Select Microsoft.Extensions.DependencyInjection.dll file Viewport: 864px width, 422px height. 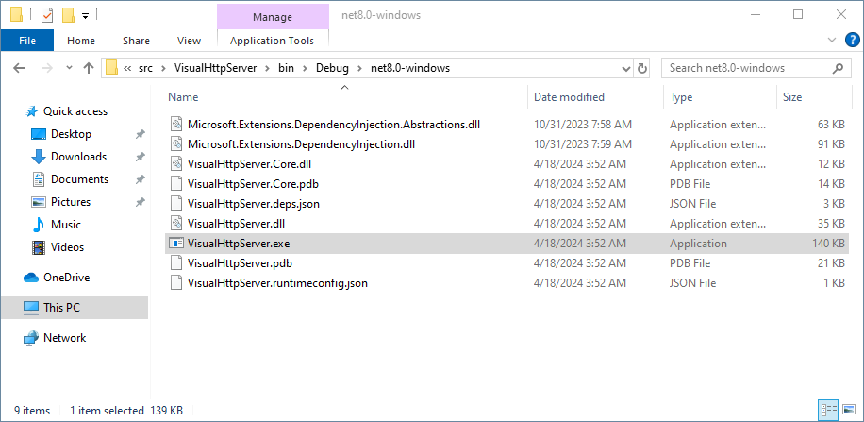302,144
